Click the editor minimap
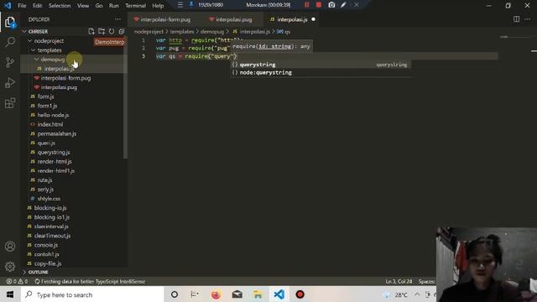The width and height of the screenshot is (537, 302). 515,37
